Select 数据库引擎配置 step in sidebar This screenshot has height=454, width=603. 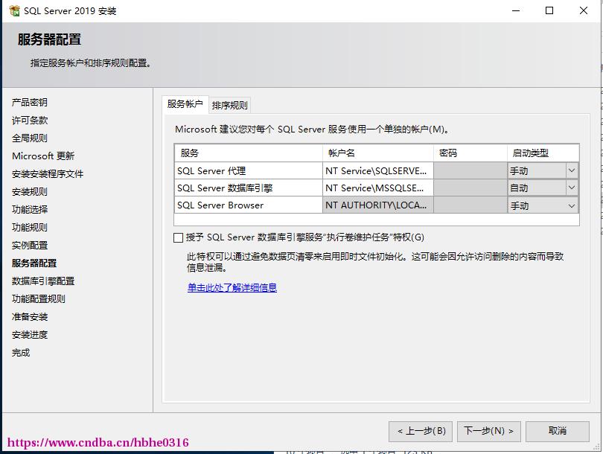(x=43, y=281)
